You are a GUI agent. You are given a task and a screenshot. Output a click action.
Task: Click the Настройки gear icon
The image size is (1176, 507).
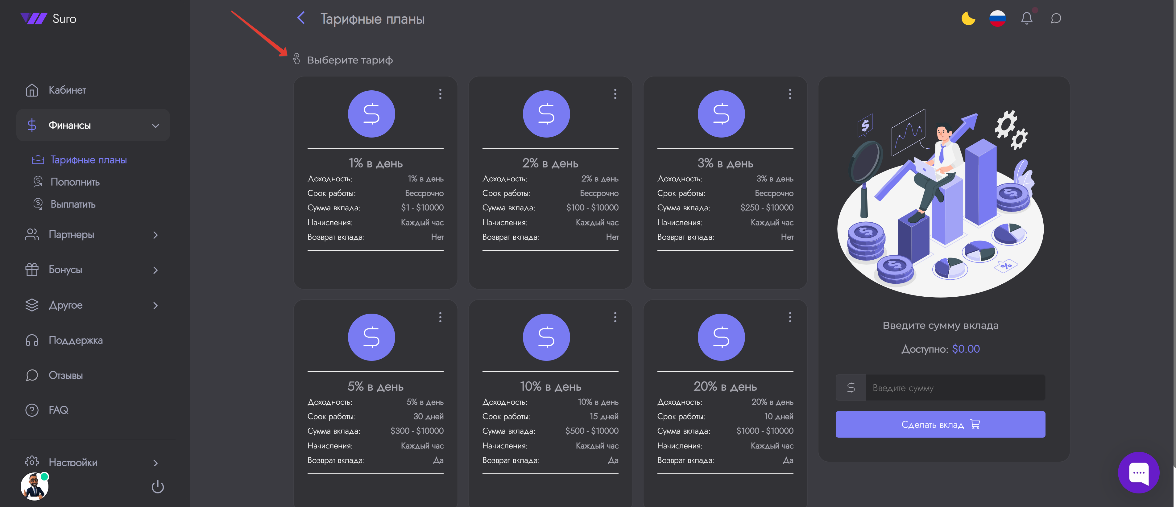[31, 461]
